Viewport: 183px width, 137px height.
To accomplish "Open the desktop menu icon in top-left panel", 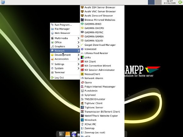I will point(3,2).
